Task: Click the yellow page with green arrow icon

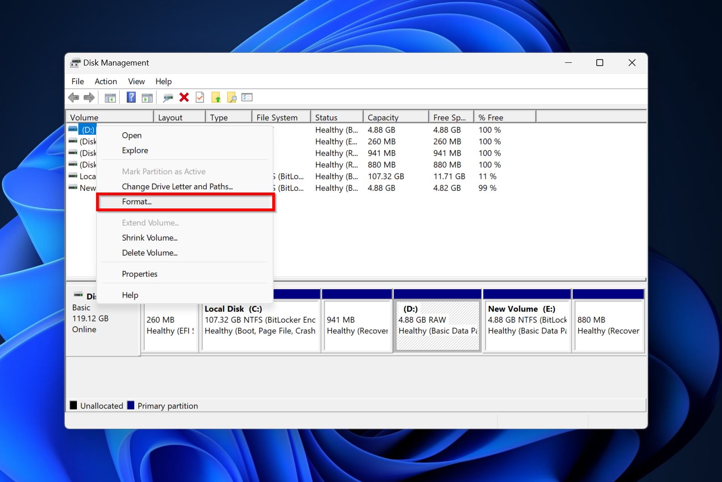Action: 216,97
